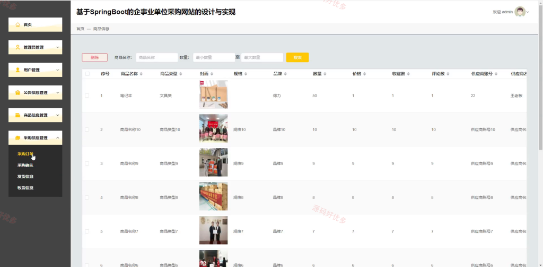Go to 首页 via breadcrumb
Screen dimensions: 543x267
(80, 29)
